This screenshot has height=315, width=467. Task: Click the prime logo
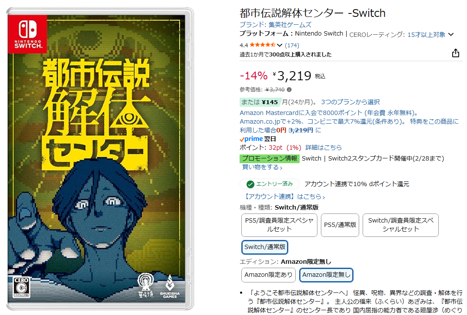click(251, 139)
